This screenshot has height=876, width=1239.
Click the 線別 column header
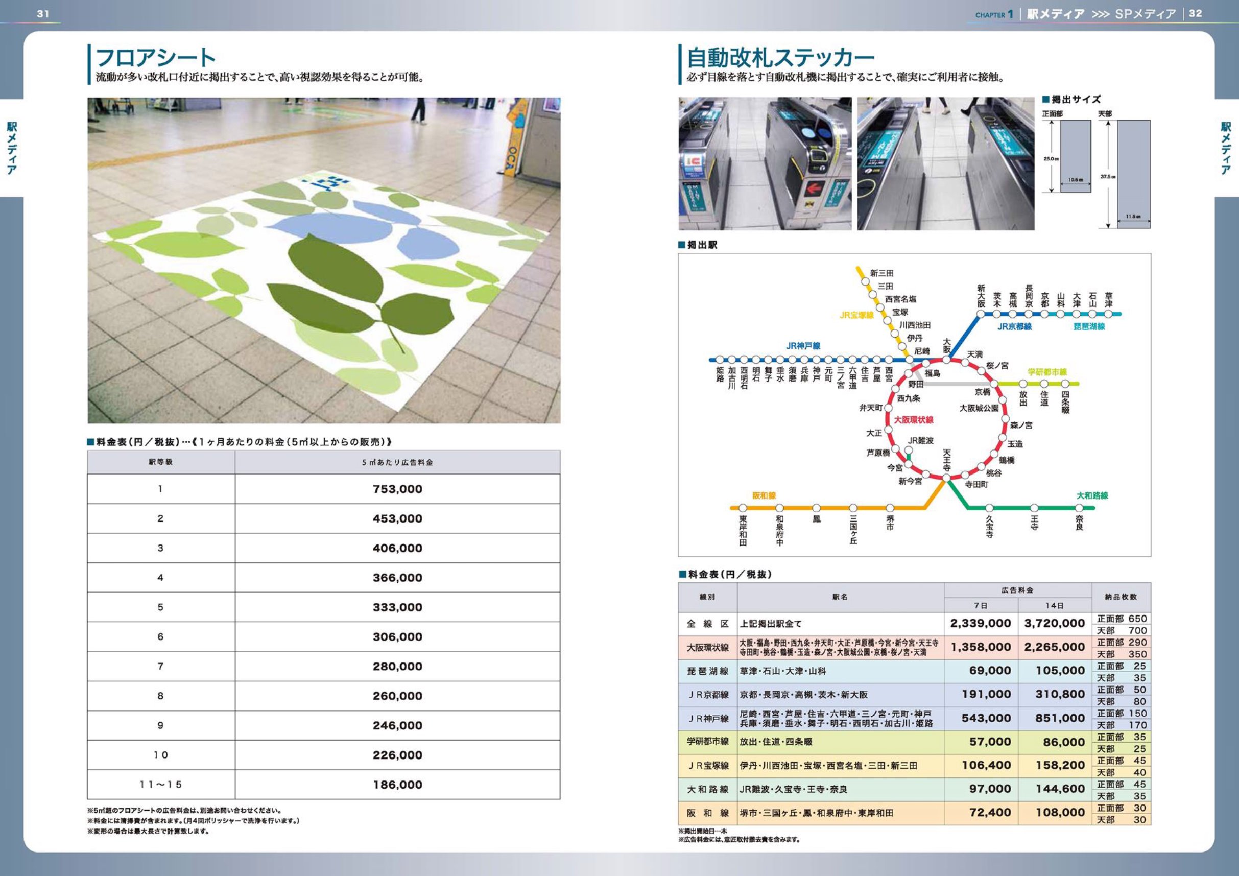click(707, 597)
